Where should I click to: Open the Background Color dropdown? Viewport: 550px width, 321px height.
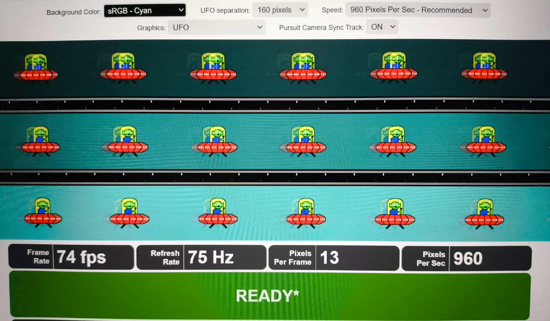tap(145, 11)
